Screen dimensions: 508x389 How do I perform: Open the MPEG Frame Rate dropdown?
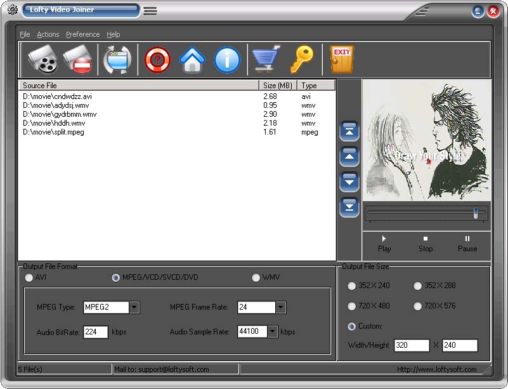(x=280, y=307)
